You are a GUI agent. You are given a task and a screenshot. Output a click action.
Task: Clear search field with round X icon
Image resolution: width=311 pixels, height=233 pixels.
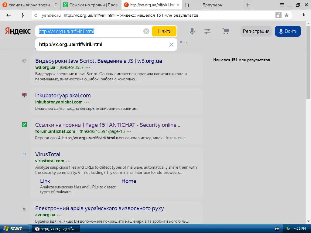pyautogui.click(x=146, y=31)
